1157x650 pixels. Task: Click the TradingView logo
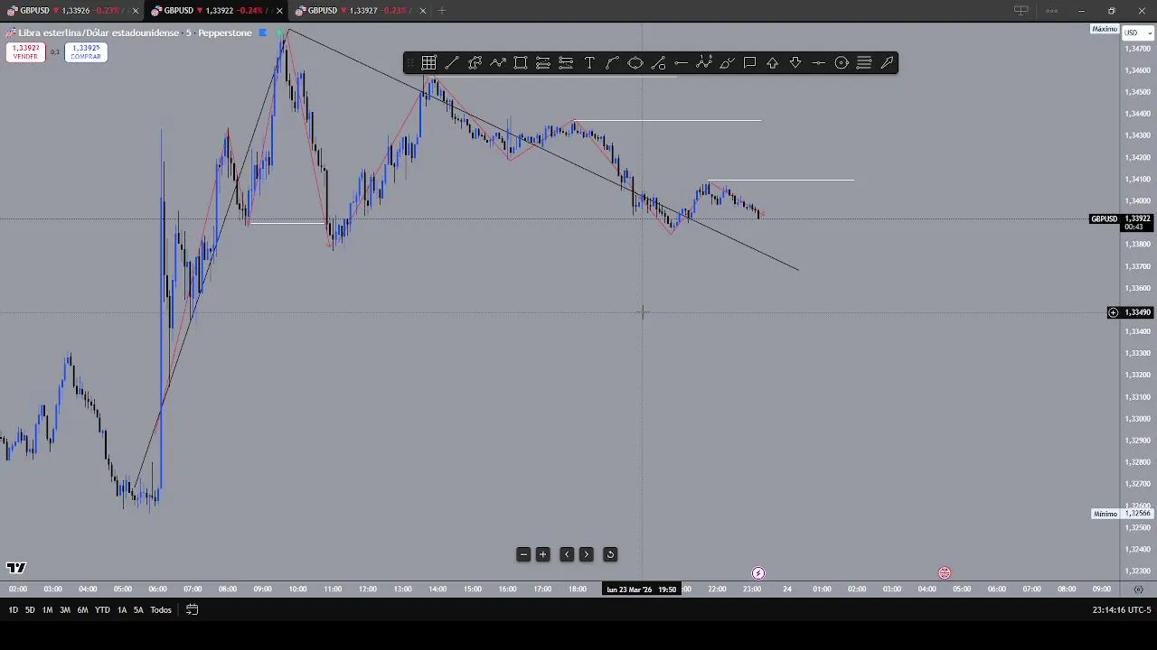pyautogui.click(x=15, y=568)
